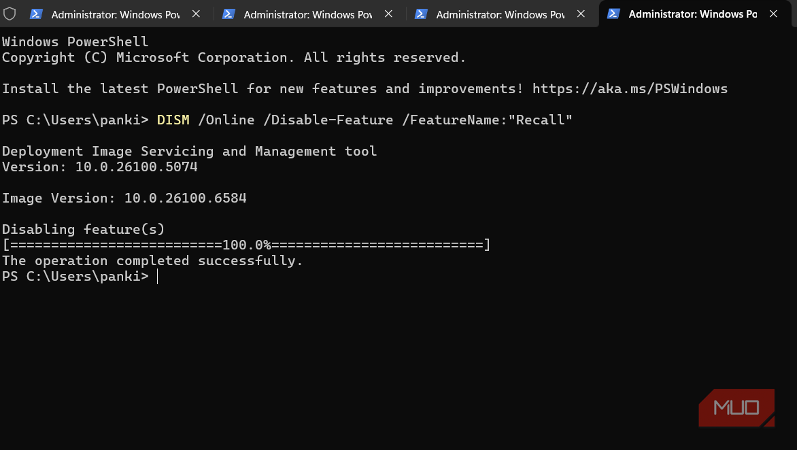Image resolution: width=797 pixels, height=450 pixels.
Task: Close the second PowerShell tab
Action: [x=388, y=14]
